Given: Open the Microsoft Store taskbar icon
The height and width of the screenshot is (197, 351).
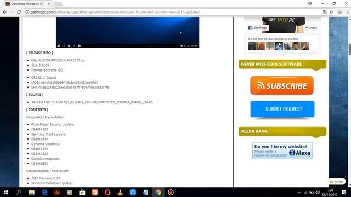Looking at the screenshot, I should pyautogui.click(x=82, y=192).
